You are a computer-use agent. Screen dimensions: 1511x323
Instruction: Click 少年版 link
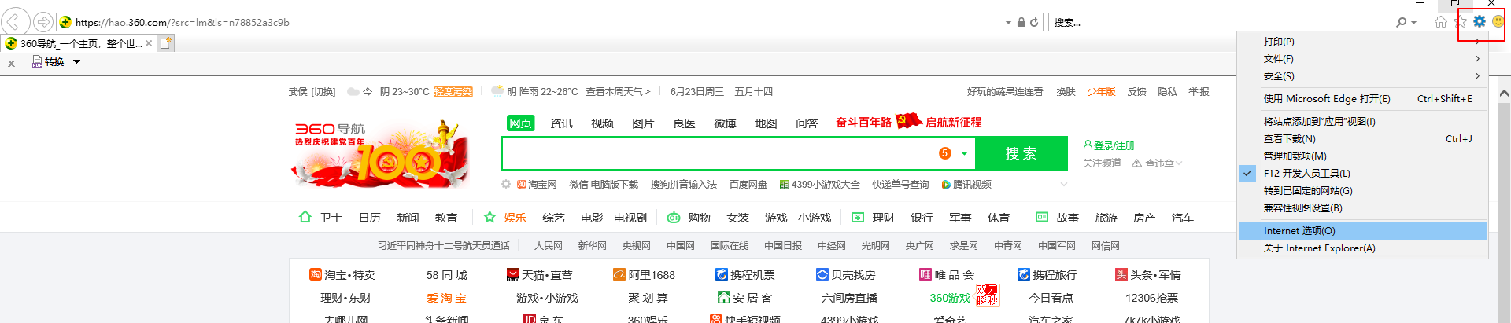point(1101,92)
